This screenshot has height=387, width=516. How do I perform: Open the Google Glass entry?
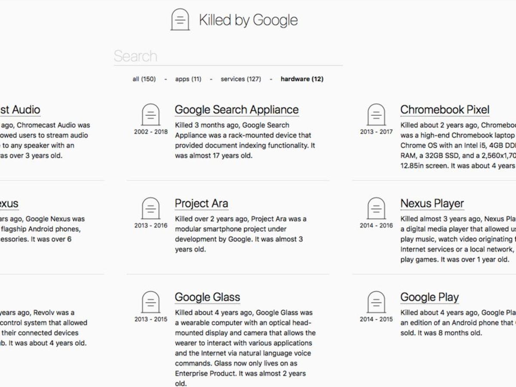click(x=207, y=297)
